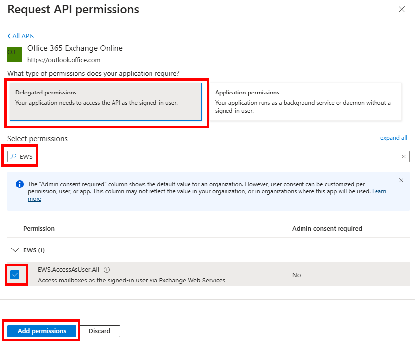The width and height of the screenshot is (415, 343).
Task: Click Add permissions button
Action: (x=42, y=331)
